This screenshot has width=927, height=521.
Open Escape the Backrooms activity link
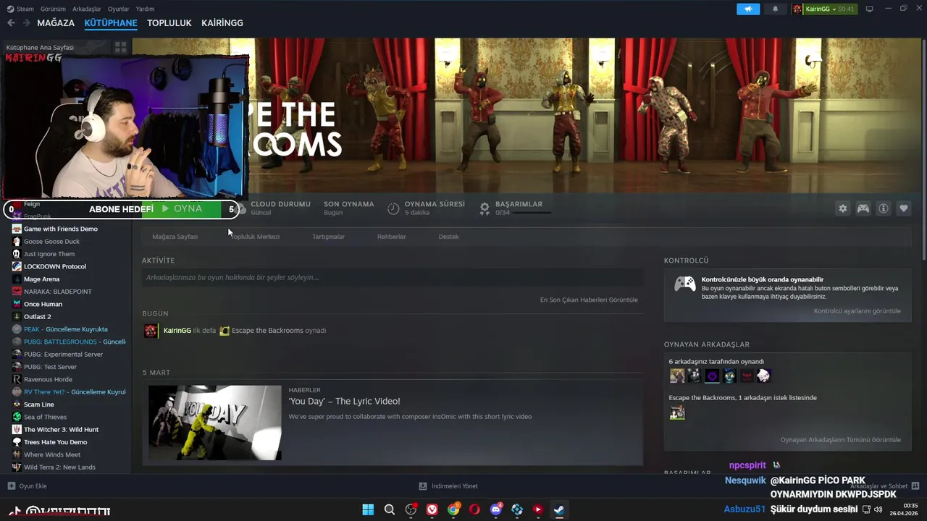click(267, 331)
